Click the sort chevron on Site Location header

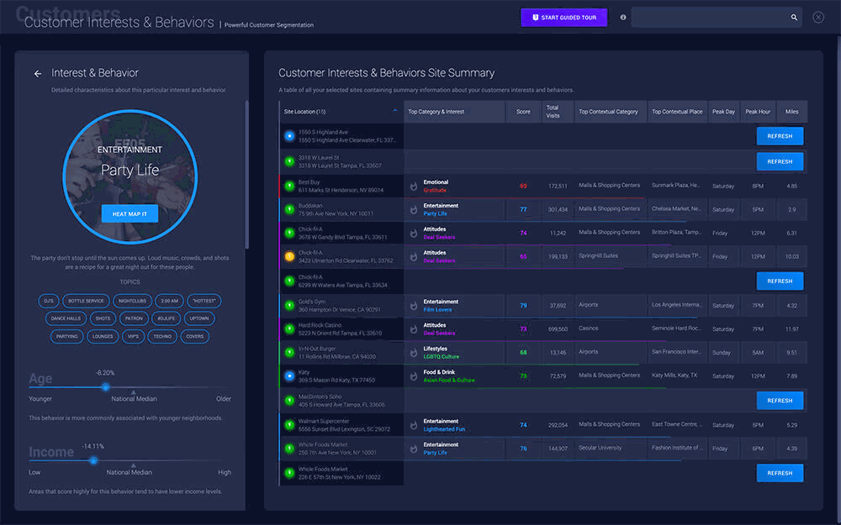pos(394,110)
